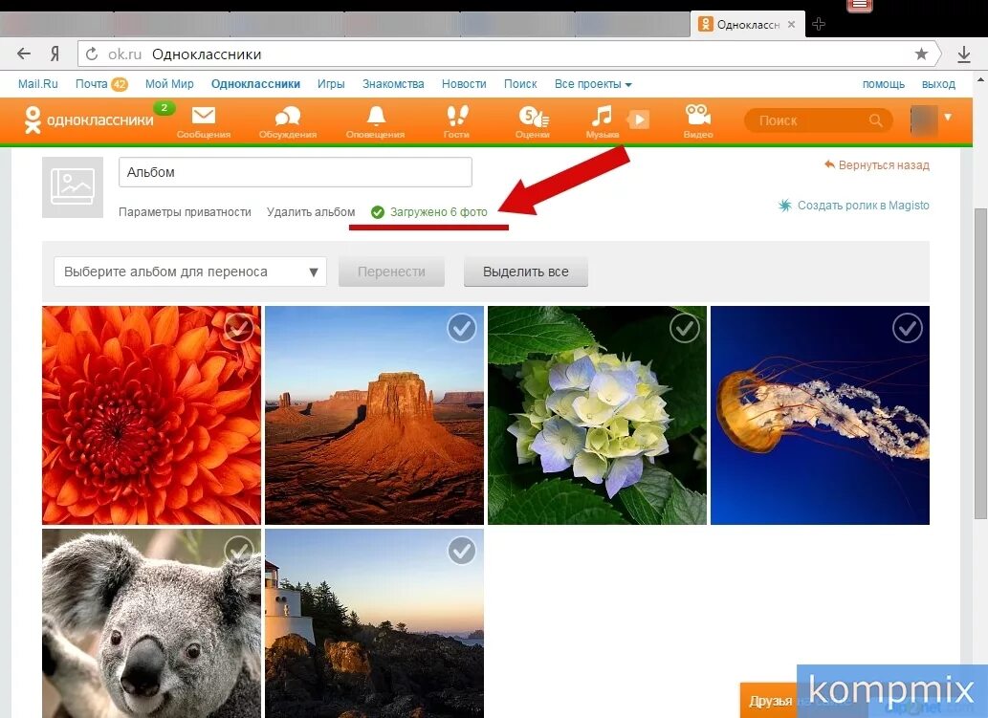
Task: Click the Одноклассники logo
Action: coord(89,120)
